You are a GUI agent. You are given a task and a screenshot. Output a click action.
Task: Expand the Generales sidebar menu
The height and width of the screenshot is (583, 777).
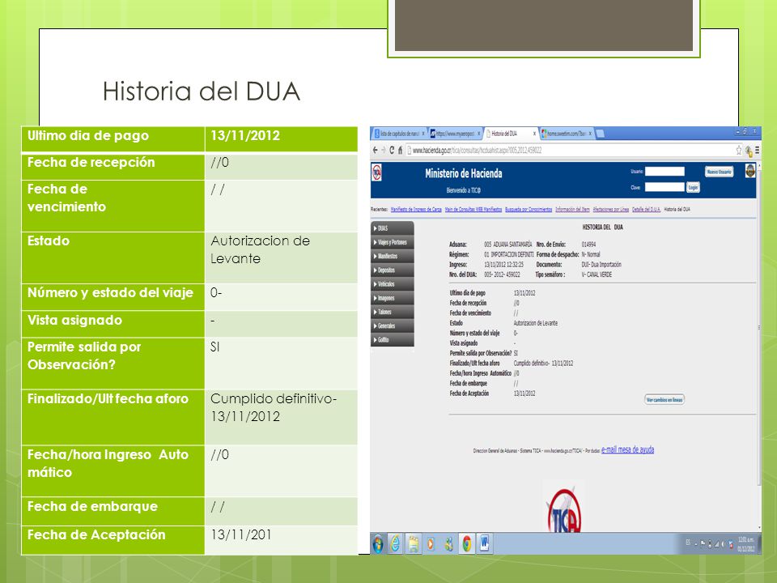pos(393,326)
